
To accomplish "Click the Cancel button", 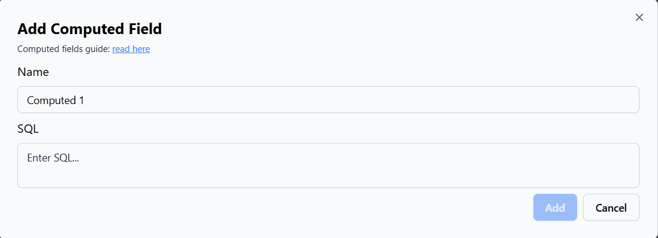I will (611, 208).
